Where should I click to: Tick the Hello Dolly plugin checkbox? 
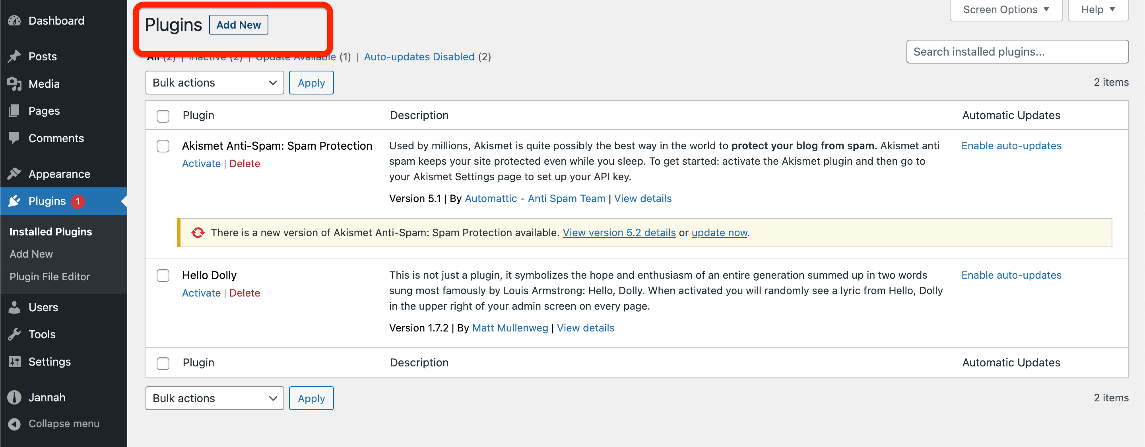tap(163, 275)
